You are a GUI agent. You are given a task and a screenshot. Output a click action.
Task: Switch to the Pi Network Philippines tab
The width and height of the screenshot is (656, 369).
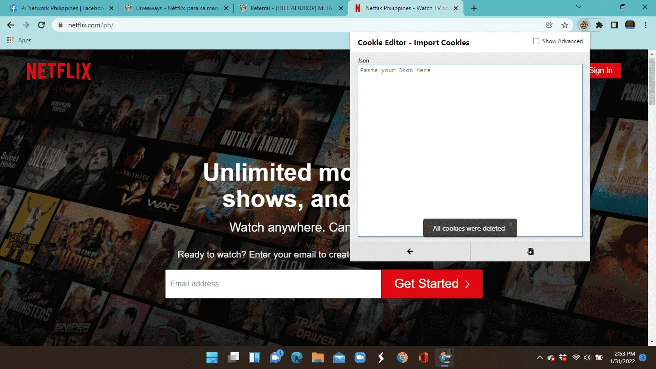pos(62,8)
